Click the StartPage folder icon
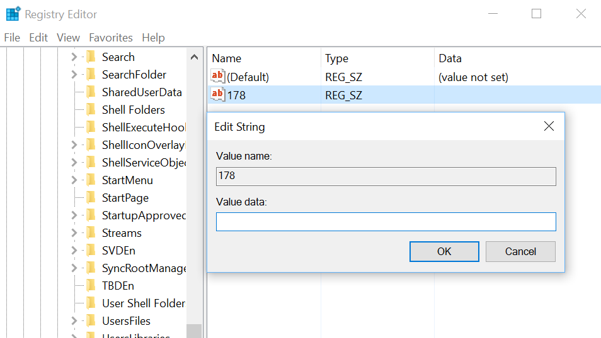 click(x=91, y=198)
